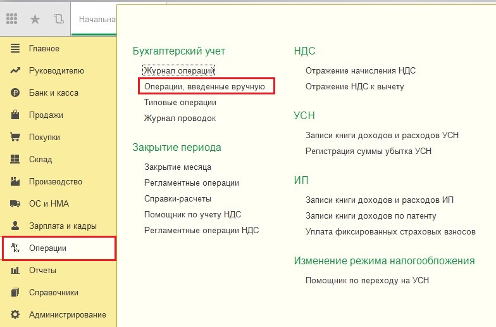The width and height of the screenshot is (496, 327).
Task: Launch Помощник по учету НДС
Action: coord(192,214)
